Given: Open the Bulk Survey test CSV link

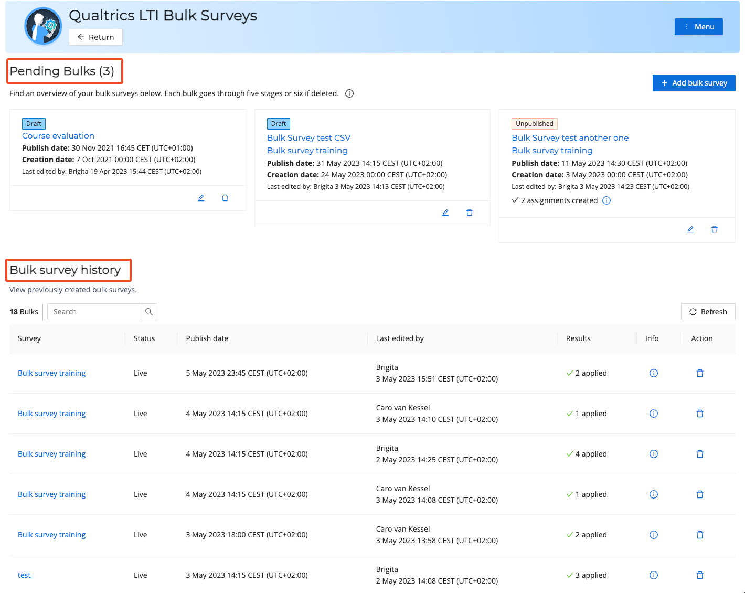Looking at the screenshot, I should pos(308,138).
